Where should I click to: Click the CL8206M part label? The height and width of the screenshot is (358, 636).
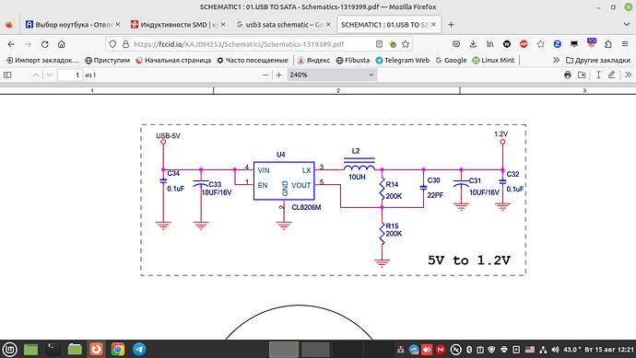coord(306,207)
